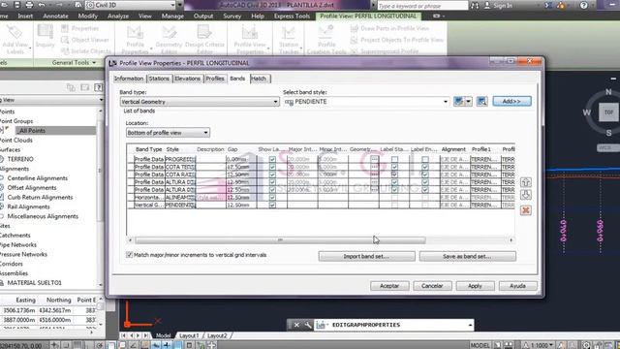Click the Layout1 tab

point(189,335)
